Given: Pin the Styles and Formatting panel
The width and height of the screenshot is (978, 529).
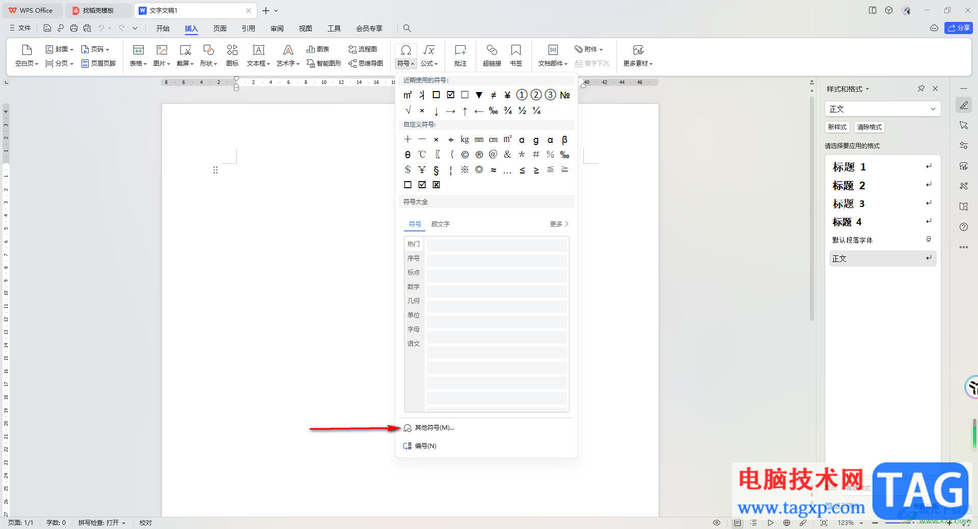Looking at the screenshot, I should coord(921,89).
